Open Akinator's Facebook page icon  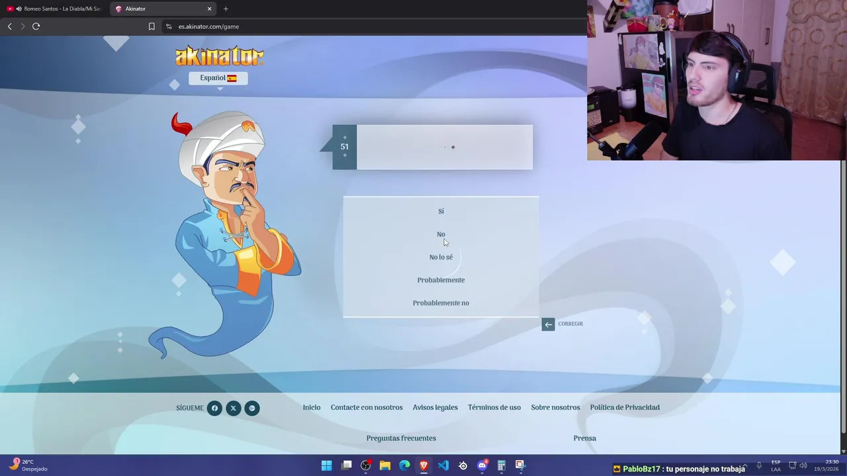click(x=214, y=408)
